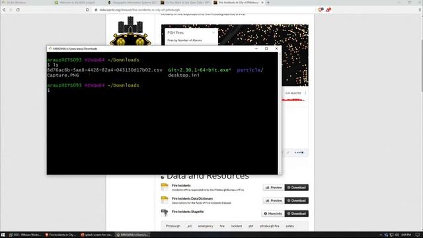The height and width of the screenshot is (238, 423).
Task: Open the Fire Incidents Data Dictionary link
Action: coord(192,198)
